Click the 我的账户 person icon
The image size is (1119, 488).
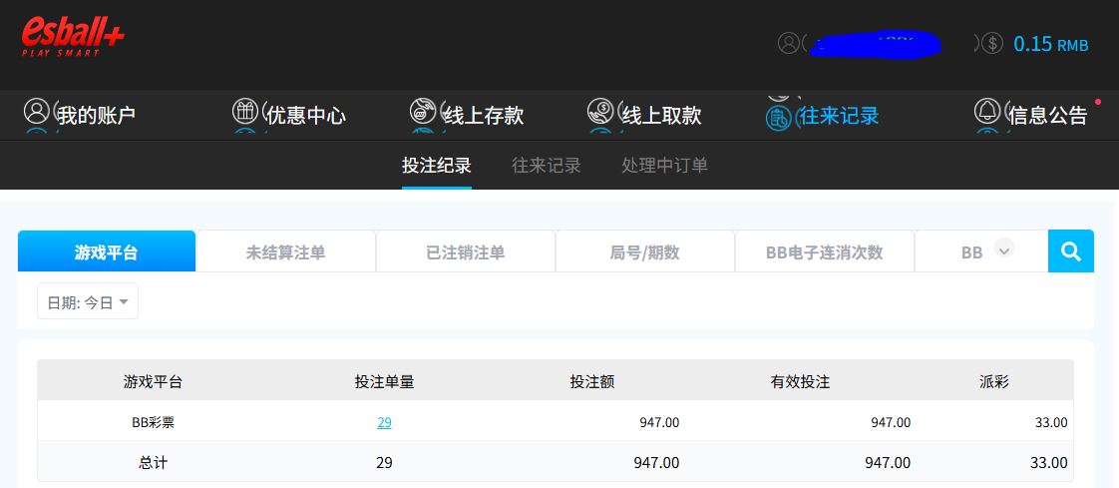(37, 111)
